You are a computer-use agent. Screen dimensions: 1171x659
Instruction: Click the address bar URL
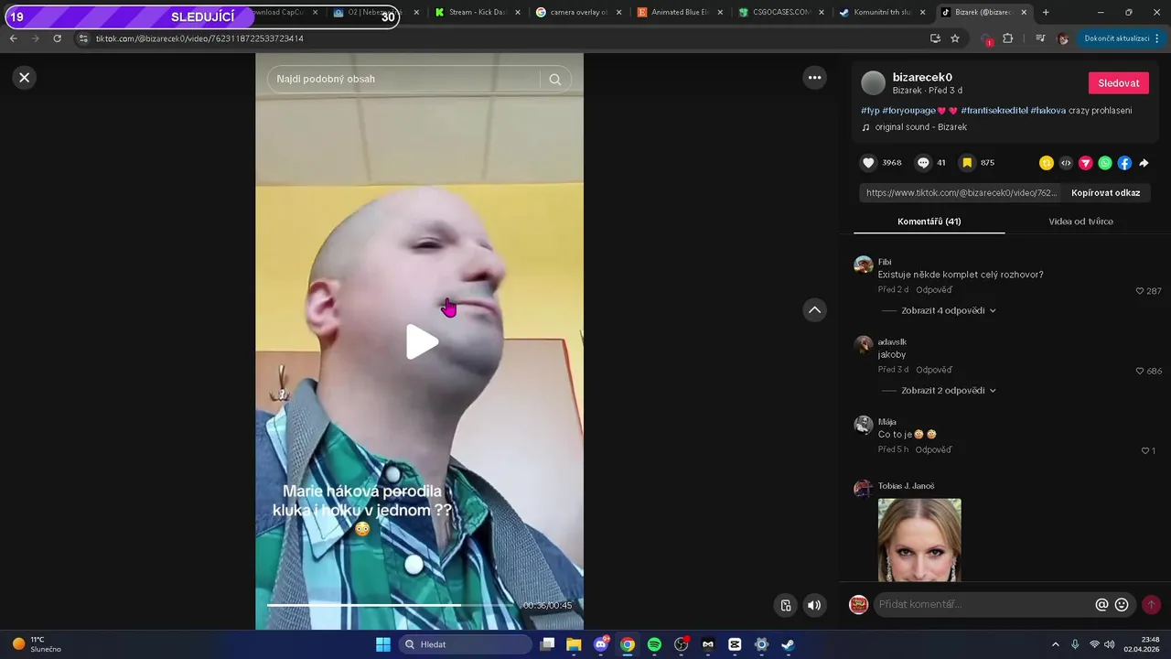click(x=199, y=38)
